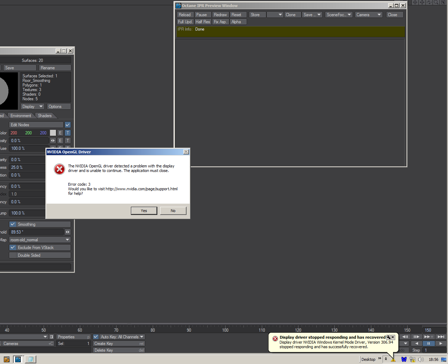This screenshot has height=364, width=448.
Task: Click the gray surface color swatch
Action: (53, 133)
